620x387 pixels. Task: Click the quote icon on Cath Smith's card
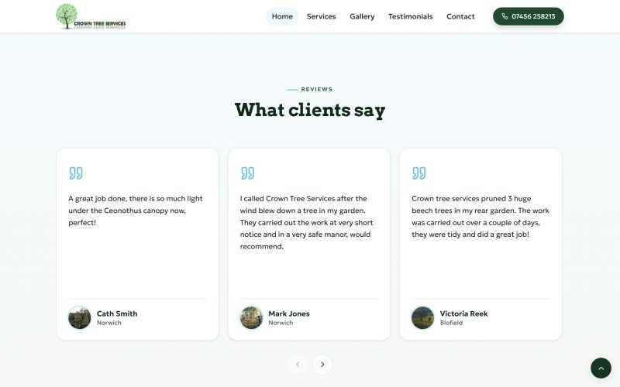coord(76,173)
